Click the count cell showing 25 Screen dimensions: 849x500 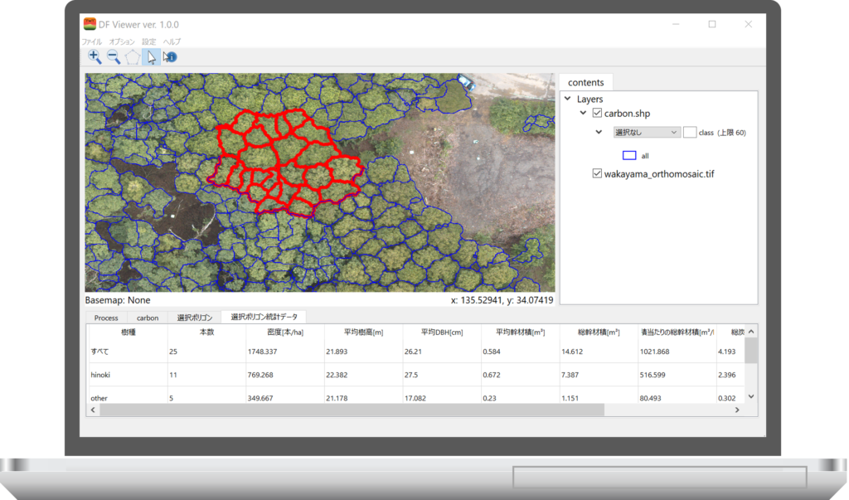tap(173, 352)
